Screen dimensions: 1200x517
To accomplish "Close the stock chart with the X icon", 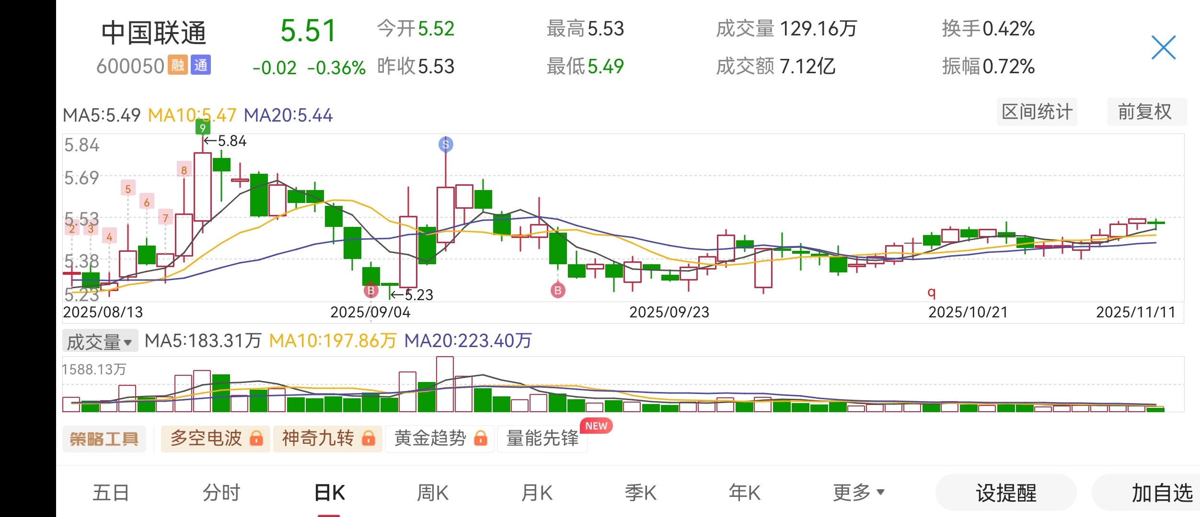I will tap(1164, 47).
